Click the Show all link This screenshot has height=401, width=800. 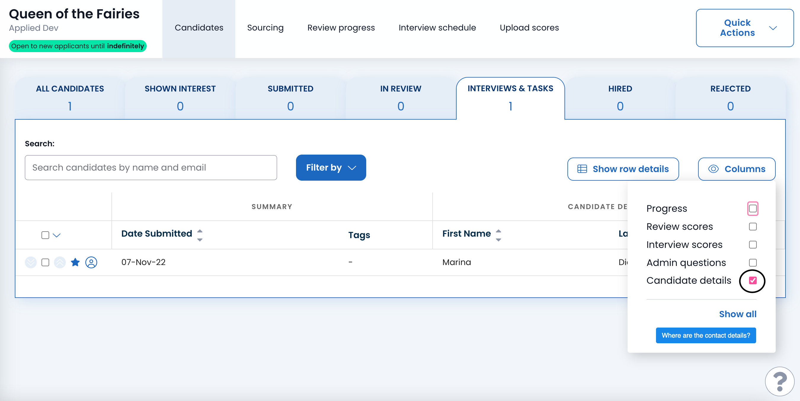[x=737, y=314]
